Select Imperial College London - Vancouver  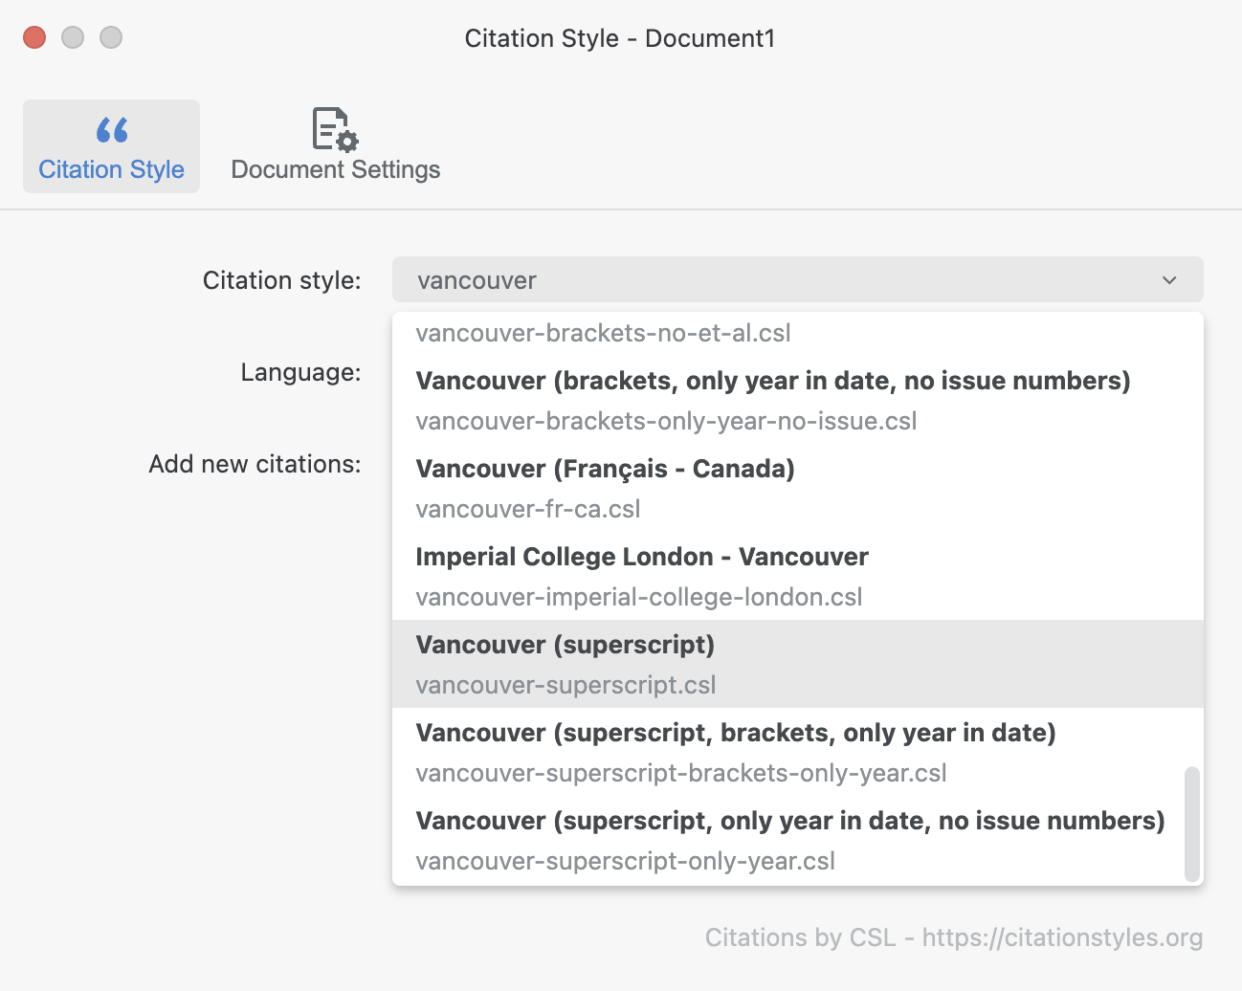(x=798, y=576)
